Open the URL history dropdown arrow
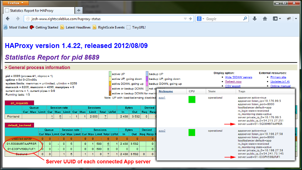 (x=185, y=19)
